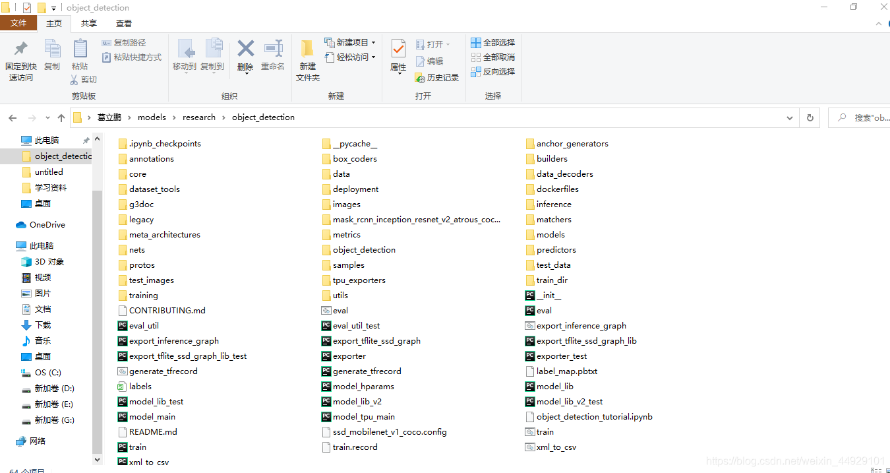Click Select all (全部选择)
The height and width of the screenshot is (473, 890).
click(492, 43)
